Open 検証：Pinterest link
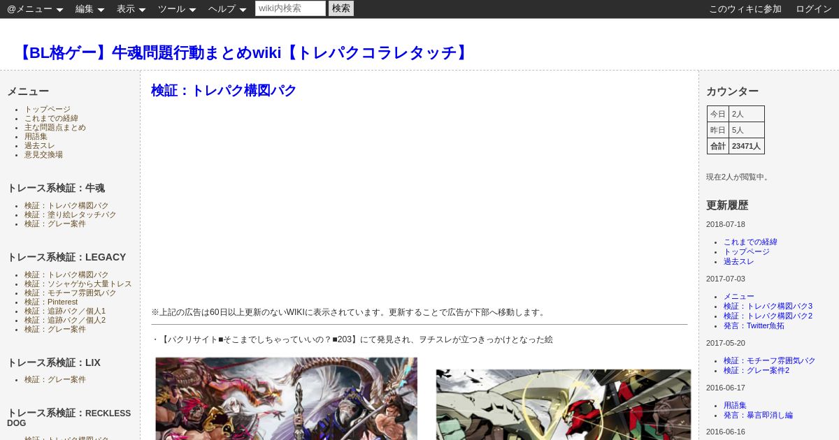 (51, 302)
